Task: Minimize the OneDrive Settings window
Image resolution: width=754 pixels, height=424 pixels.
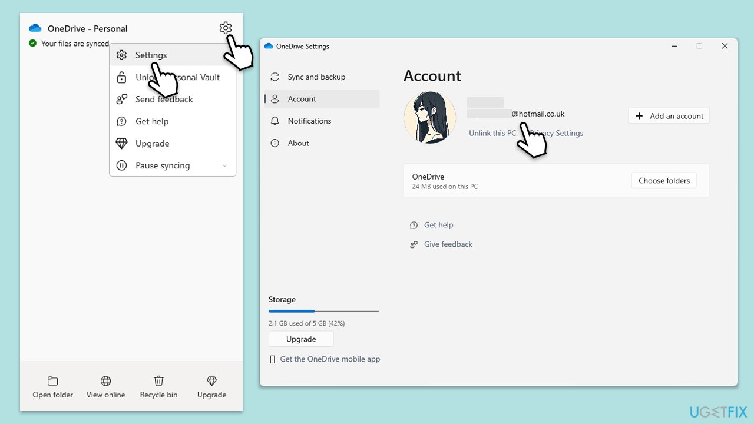Action: (x=673, y=46)
